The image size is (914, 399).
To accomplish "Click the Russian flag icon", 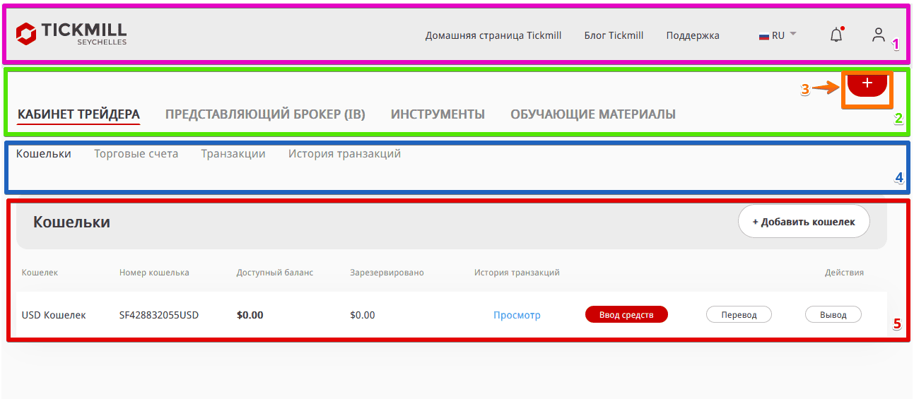I will [x=764, y=35].
